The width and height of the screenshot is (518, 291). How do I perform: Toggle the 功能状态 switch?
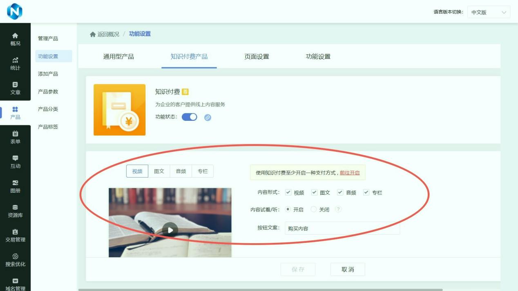tap(189, 117)
